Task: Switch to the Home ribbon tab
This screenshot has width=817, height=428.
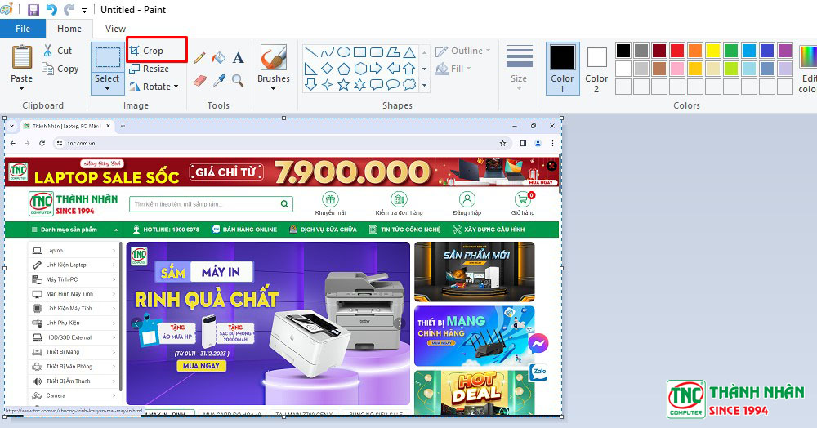Action: tap(69, 29)
